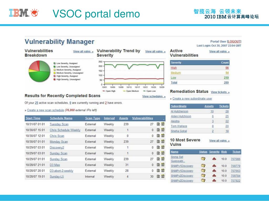269x201 pixels.
Task: Open the plain document icon for Sunday-L5
Action: pos(158,177)
